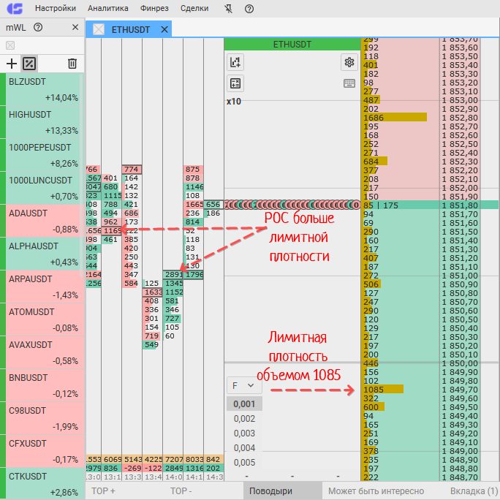Open the calculator icon in the ETHUSDT panel
Viewport: 500px width, 500px height.
(235, 83)
